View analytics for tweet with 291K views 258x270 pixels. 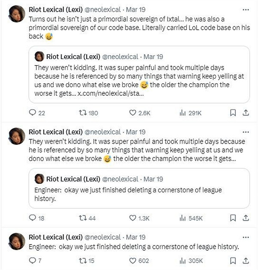click(181, 113)
